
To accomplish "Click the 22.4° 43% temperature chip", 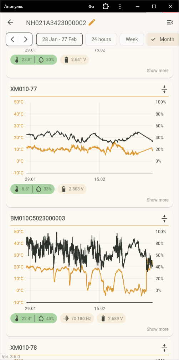I will click(34, 318).
